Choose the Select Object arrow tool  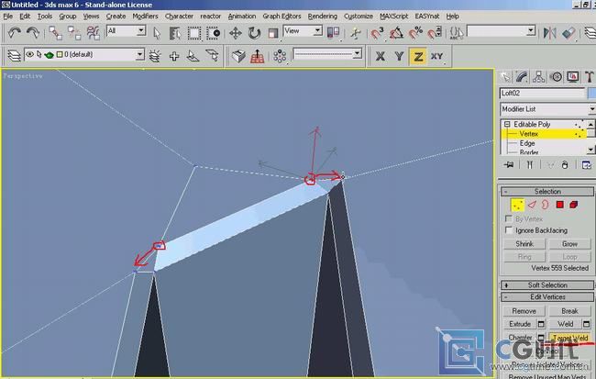[157, 33]
